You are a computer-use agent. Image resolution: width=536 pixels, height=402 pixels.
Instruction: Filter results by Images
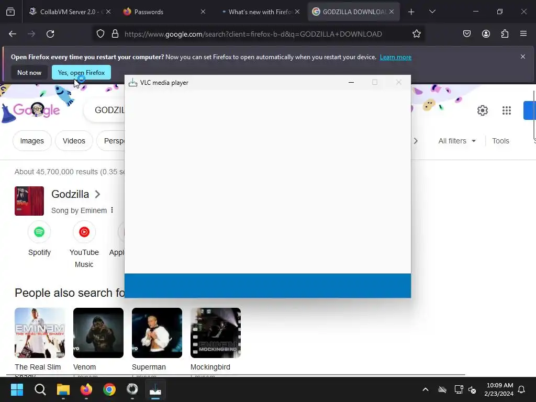(32, 141)
